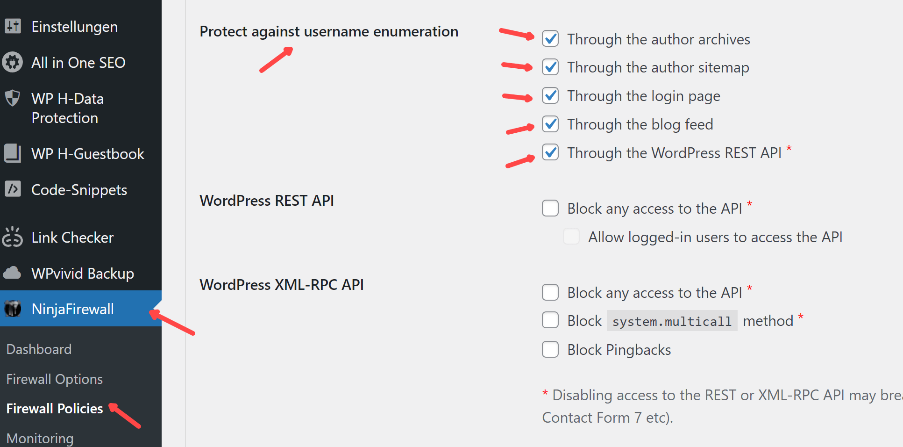Open the NinjaFirewall Dashboard submenu item

39,349
